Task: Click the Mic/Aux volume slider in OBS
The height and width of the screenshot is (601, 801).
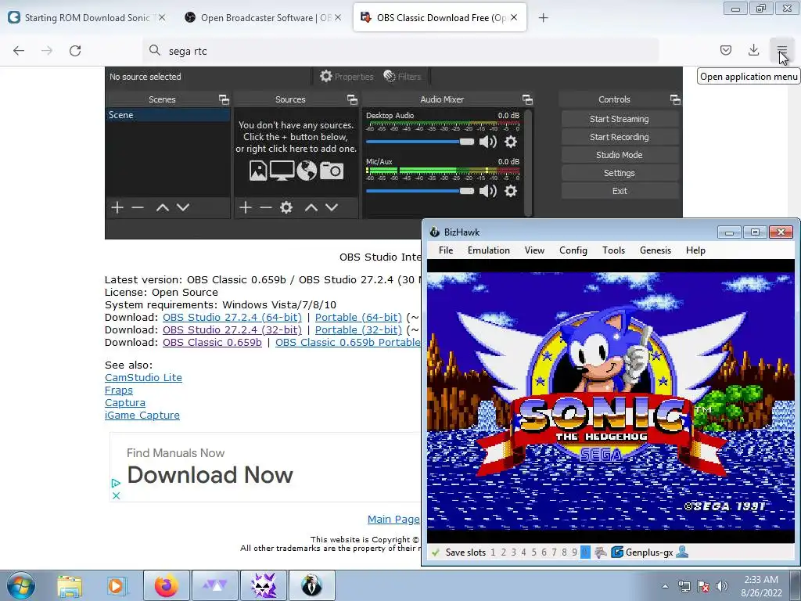Action: pyautogui.click(x=420, y=191)
